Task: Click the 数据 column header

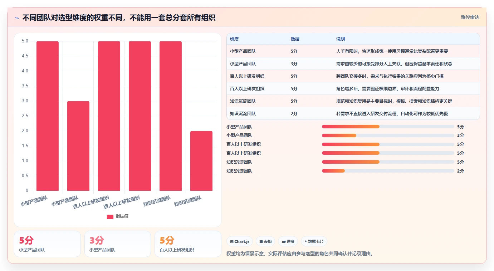Action: pos(295,39)
